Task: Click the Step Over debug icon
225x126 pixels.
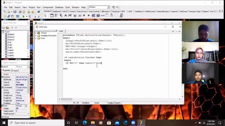Action: [39, 16]
